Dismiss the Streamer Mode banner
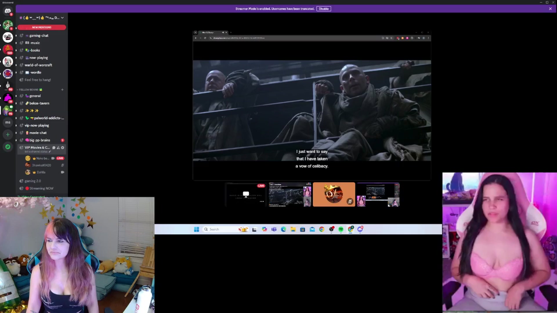This screenshot has width=557, height=313. coord(550,9)
